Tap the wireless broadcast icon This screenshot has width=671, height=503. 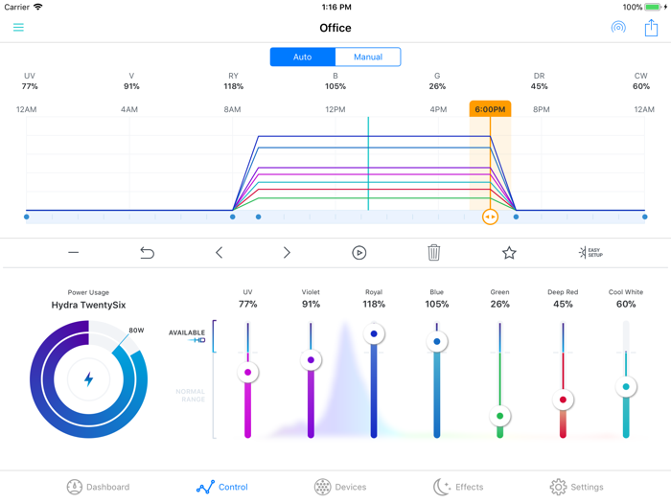click(618, 28)
